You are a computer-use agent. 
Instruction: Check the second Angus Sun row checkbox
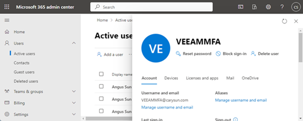(101, 99)
